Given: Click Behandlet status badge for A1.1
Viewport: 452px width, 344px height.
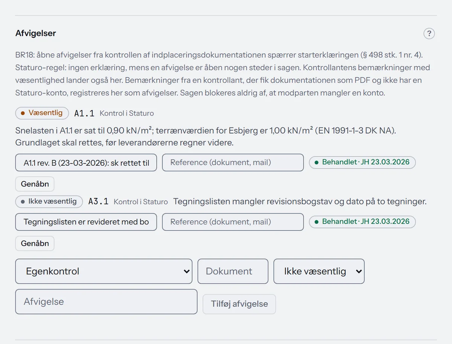Looking at the screenshot, I should coord(362,162).
